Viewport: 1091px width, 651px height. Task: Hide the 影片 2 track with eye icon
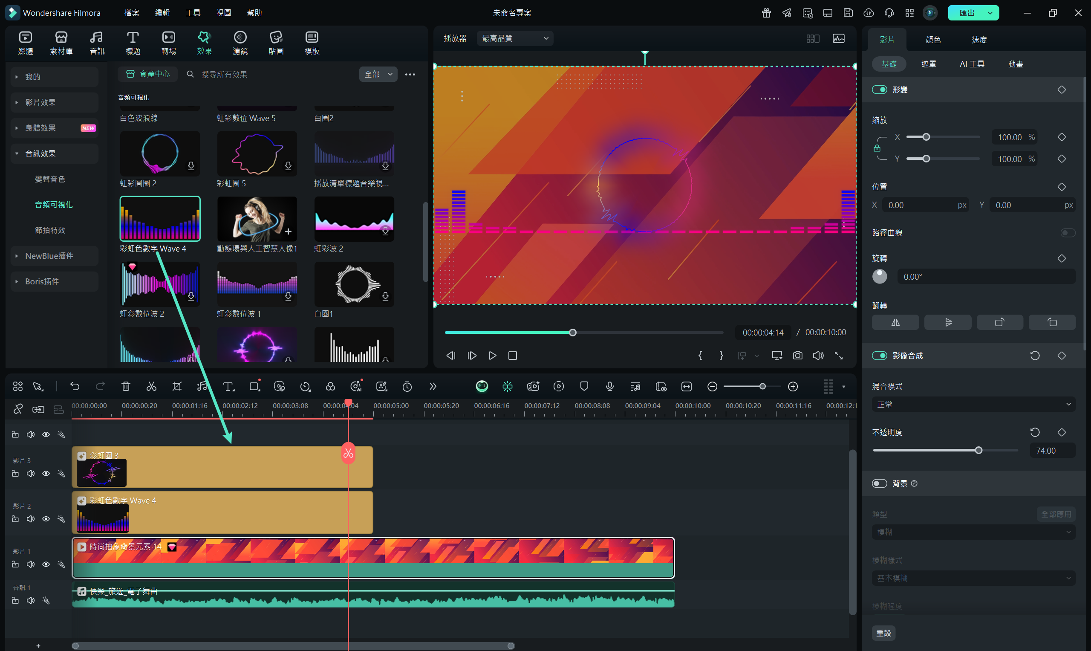pos(46,519)
